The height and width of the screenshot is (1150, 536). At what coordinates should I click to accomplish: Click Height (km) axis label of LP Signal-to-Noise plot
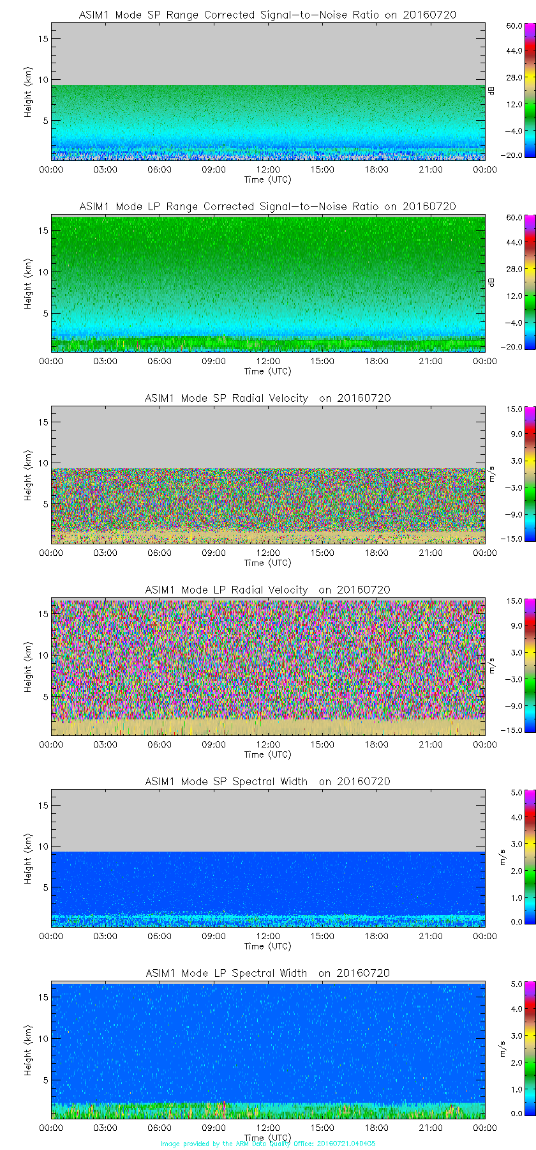pyautogui.click(x=28, y=284)
